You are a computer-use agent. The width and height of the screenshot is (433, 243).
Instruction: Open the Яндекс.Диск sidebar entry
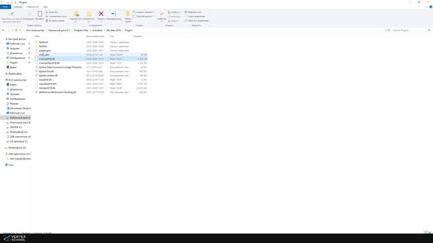pos(15,74)
